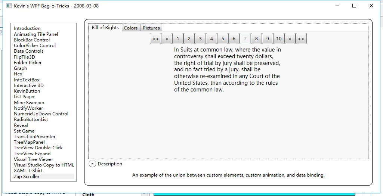Choose NumericUpDown Control in list

click(x=41, y=114)
